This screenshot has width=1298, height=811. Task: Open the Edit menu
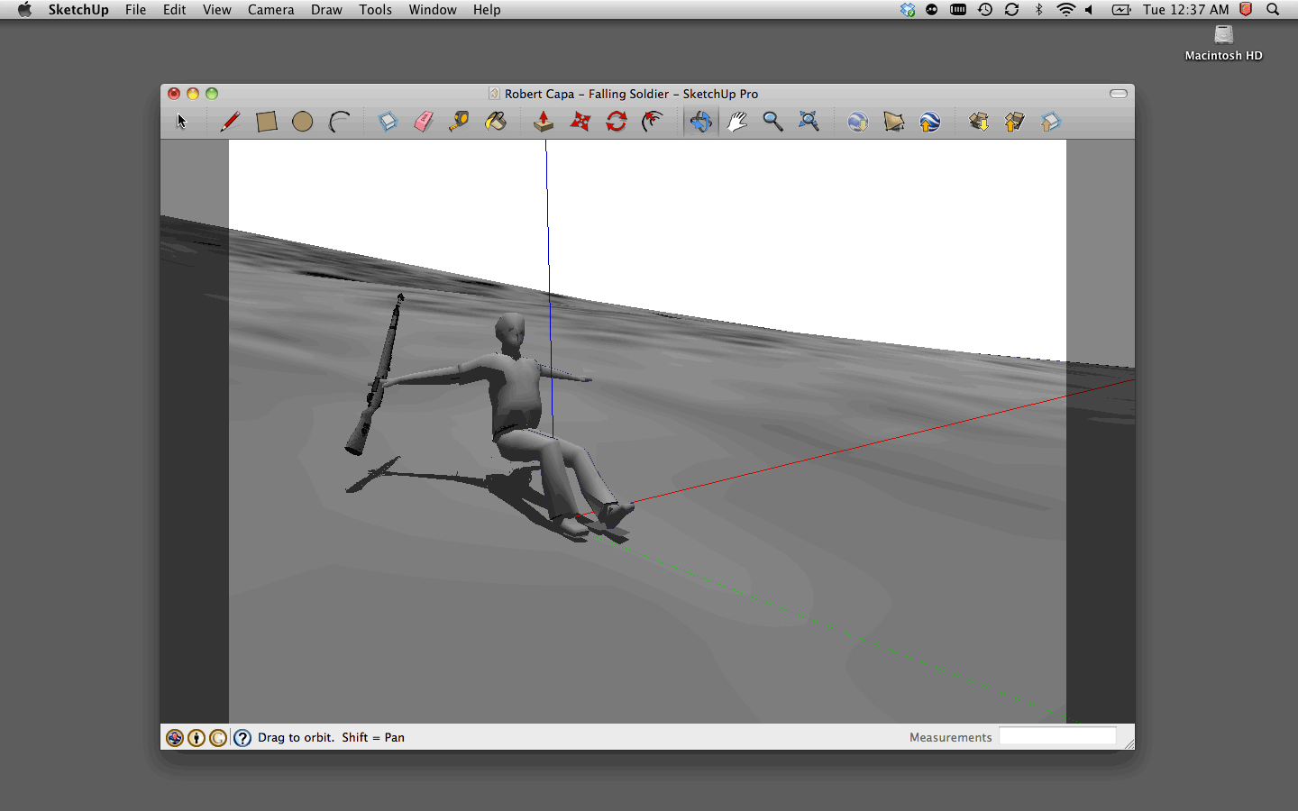click(175, 10)
